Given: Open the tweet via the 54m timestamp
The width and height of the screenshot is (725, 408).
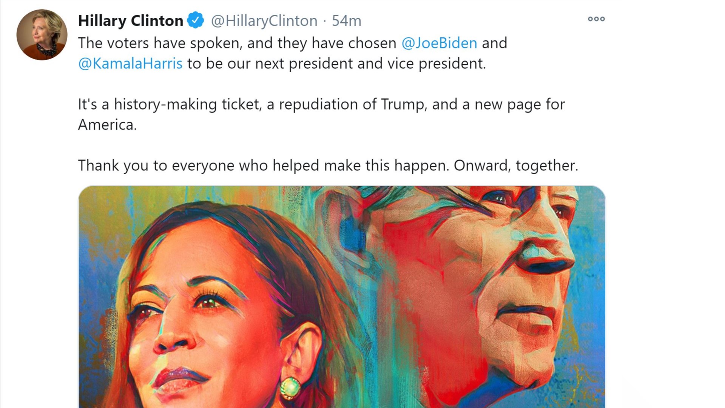Looking at the screenshot, I should coord(346,21).
